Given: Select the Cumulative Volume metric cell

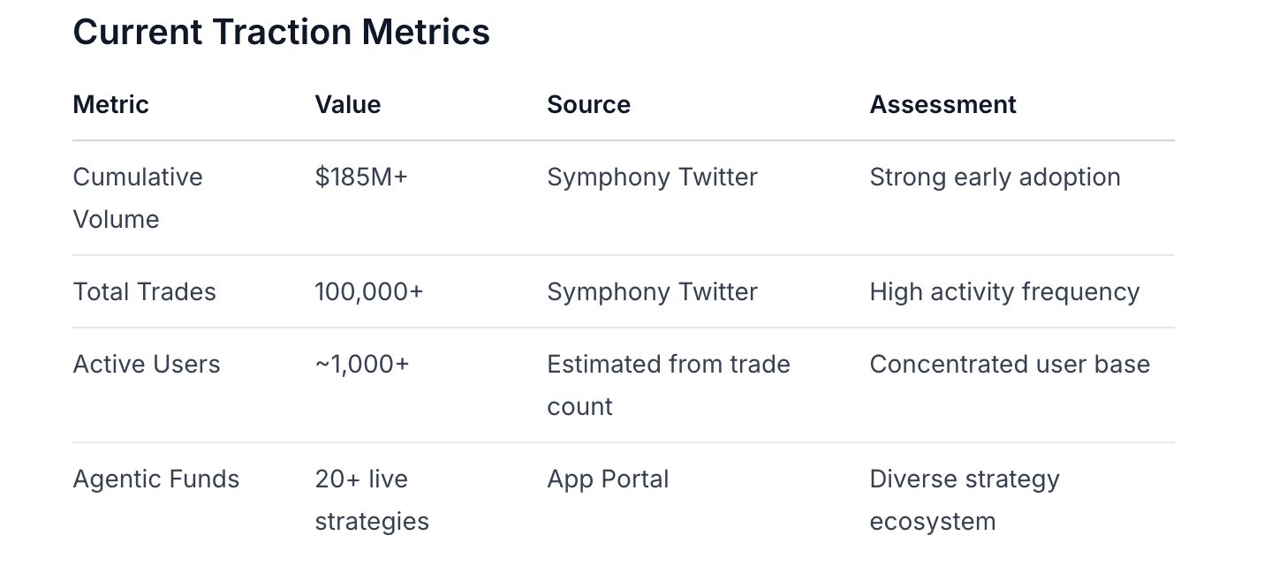Looking at the screenshot, I should pos(137,198).
